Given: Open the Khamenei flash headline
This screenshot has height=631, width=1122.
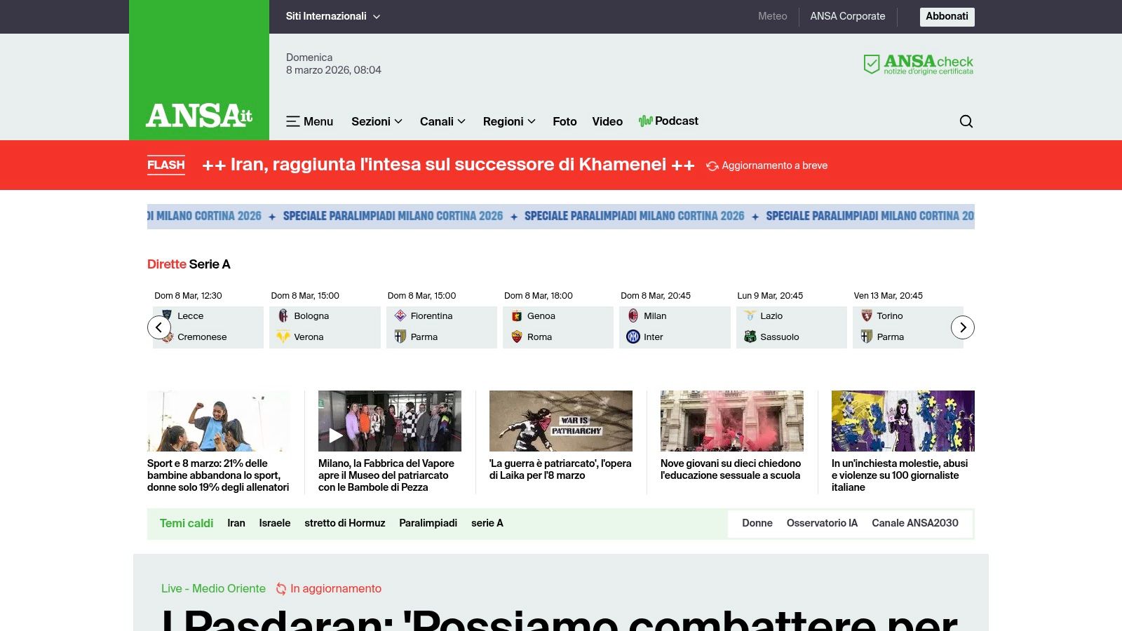Looking at the screenshot, I should pos(448,165).
